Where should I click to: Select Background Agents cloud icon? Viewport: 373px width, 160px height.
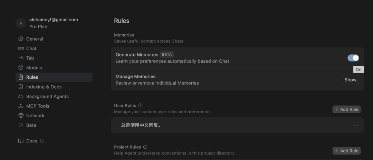coord(21,96)
